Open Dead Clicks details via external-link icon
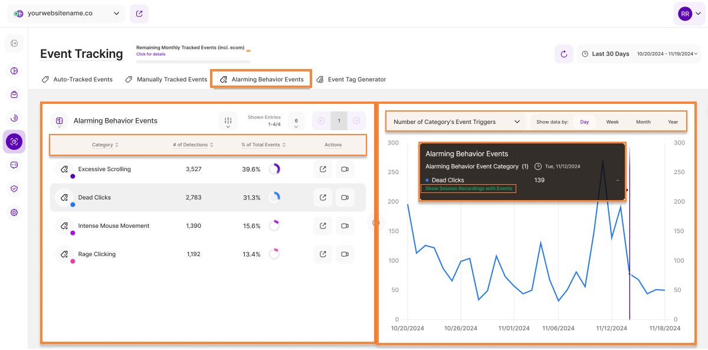Image resolution: width=708 pixels, height=350 pixels. tap(323, 198)
